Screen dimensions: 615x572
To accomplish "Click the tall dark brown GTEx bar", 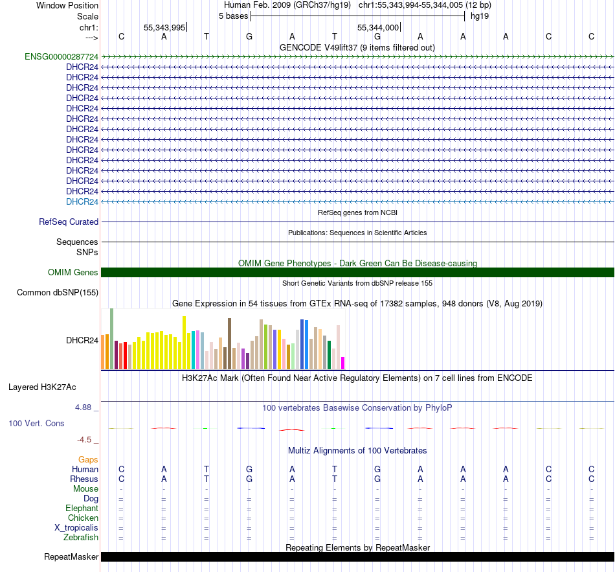I will (229, 344).
